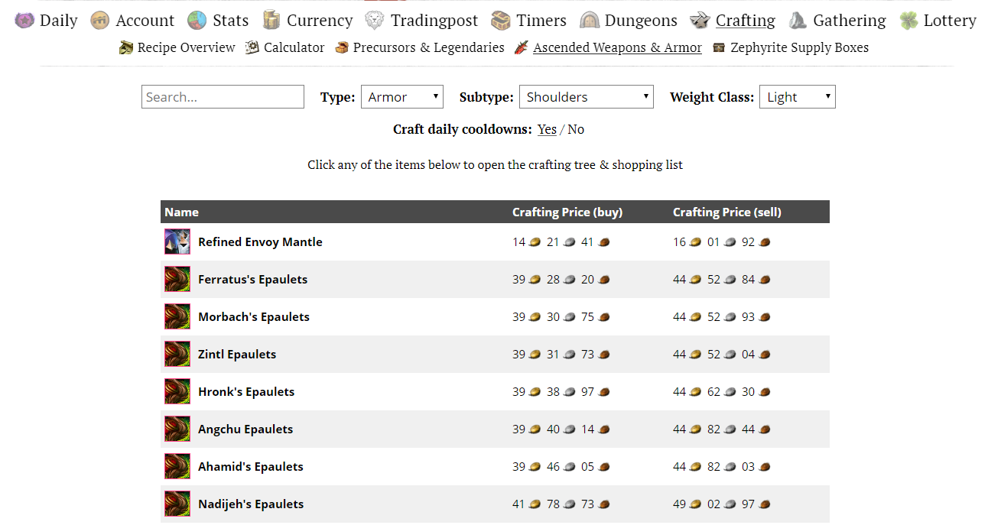Open Morbach's Epaulets crafting tree
Viewport: 988px width, 525px height.
click(254, 317)
